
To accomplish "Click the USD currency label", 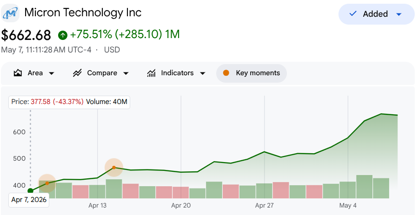I will pos(112,50).
